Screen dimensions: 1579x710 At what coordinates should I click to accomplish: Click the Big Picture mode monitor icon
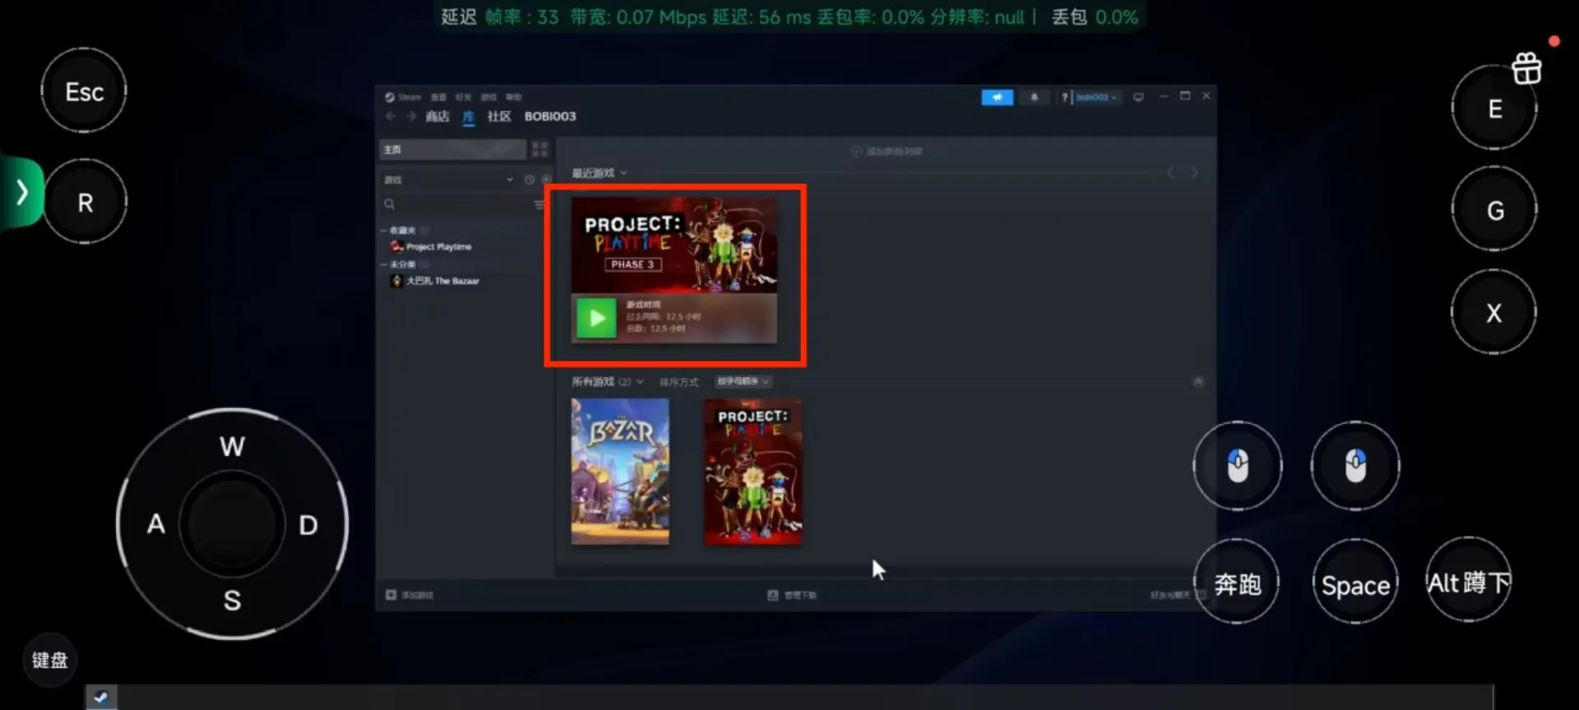(1138, 97)
